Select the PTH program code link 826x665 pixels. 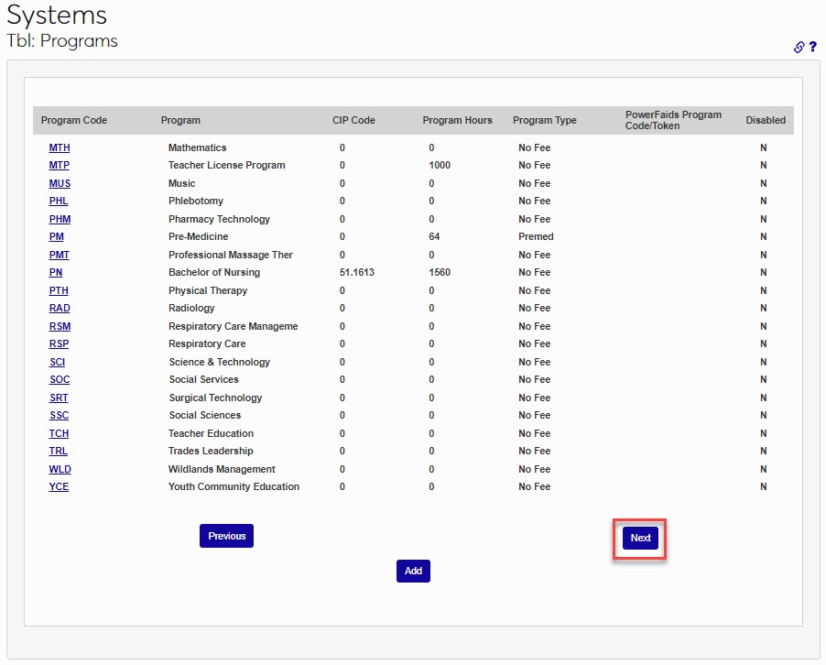pyautogui.click(x=59, y=290)
